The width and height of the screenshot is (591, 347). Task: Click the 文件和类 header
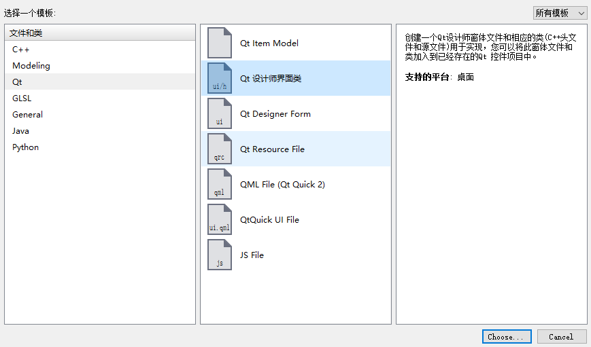100,33
